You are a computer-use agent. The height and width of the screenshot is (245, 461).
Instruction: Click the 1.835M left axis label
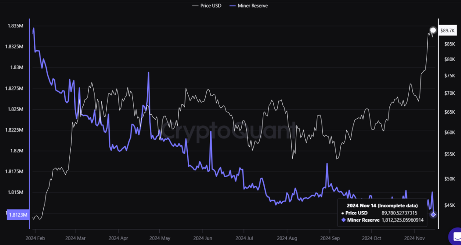pyautogui.click(x=15, y=26)
